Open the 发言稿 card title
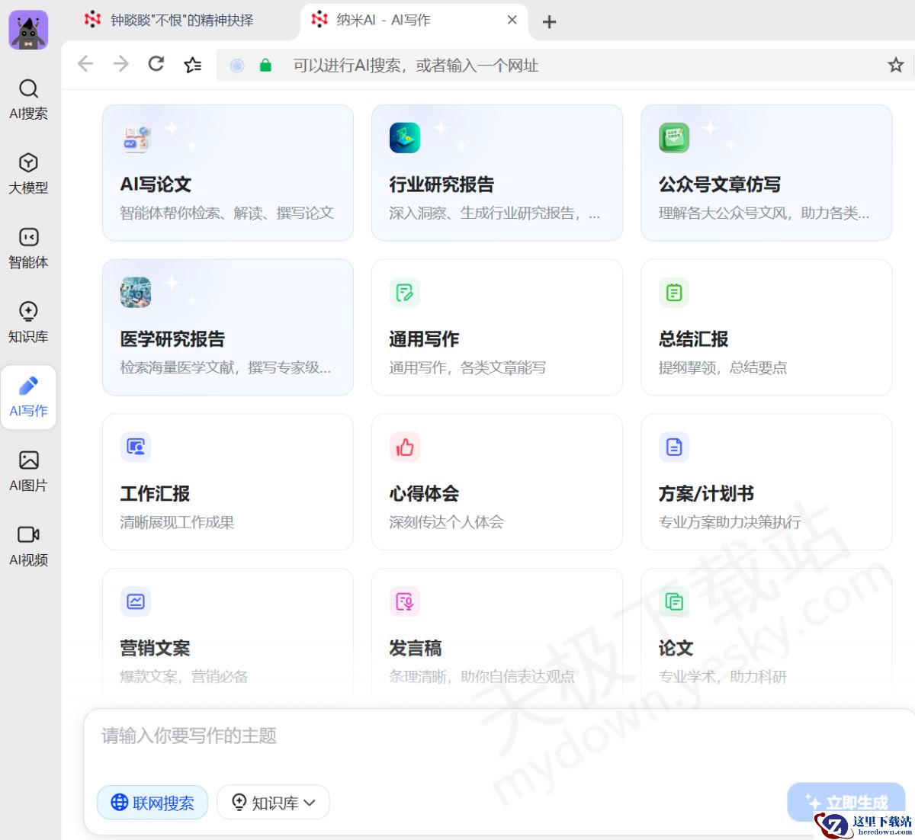Viewport: 915px width, 840px height. (x=416, y=649)
